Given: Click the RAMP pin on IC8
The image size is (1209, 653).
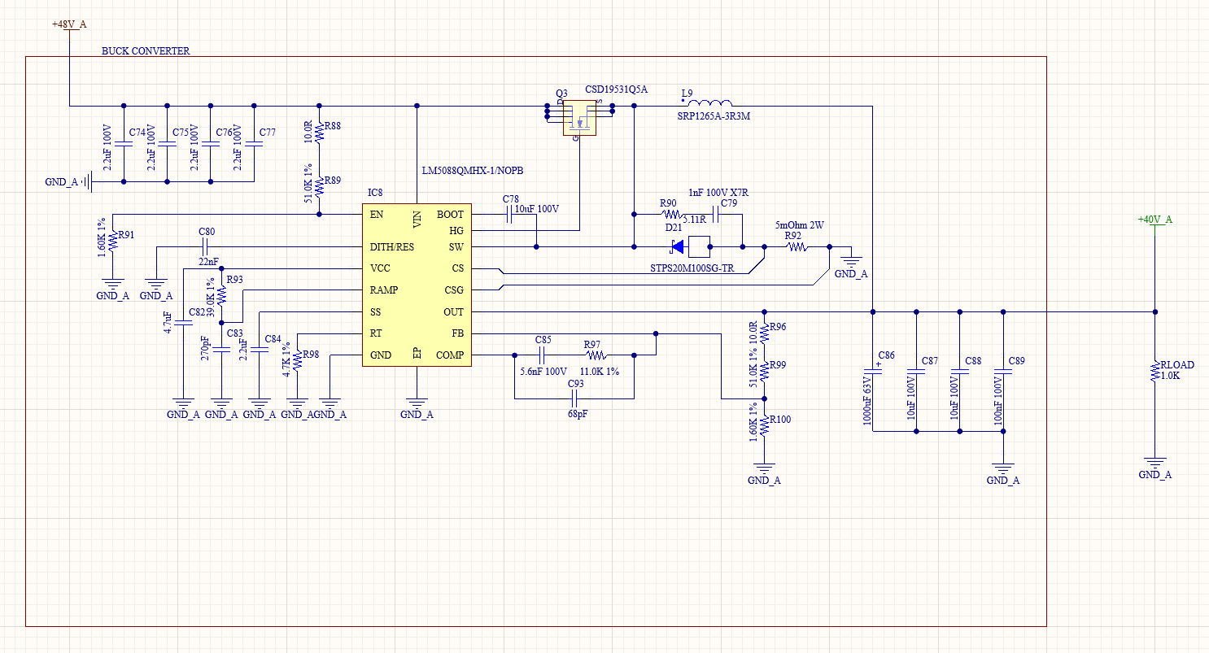Looking at the screenshot, I should tap(384, 290).
